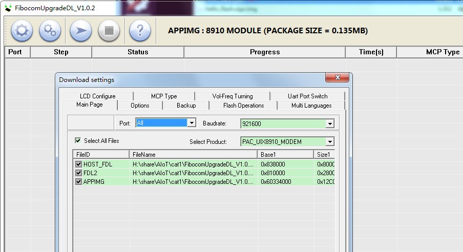Screen dimensions: 463x252
Task: Click the Port column header in main window
Action: 17,52
